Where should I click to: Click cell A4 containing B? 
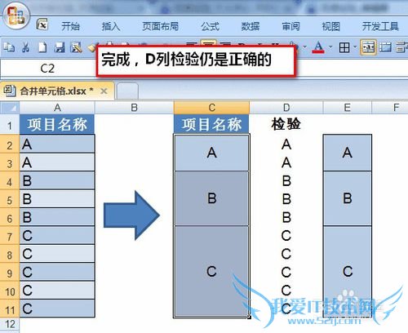click(x=57, y=180)
